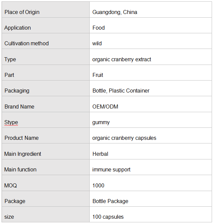Click 'organic cranberry extract' text

pos(122,60)
